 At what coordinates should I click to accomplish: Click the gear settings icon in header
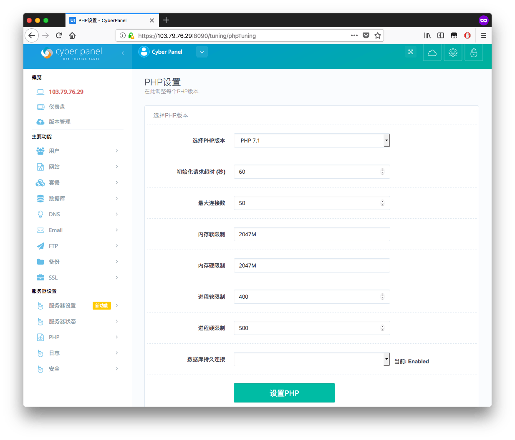(453, 52)
